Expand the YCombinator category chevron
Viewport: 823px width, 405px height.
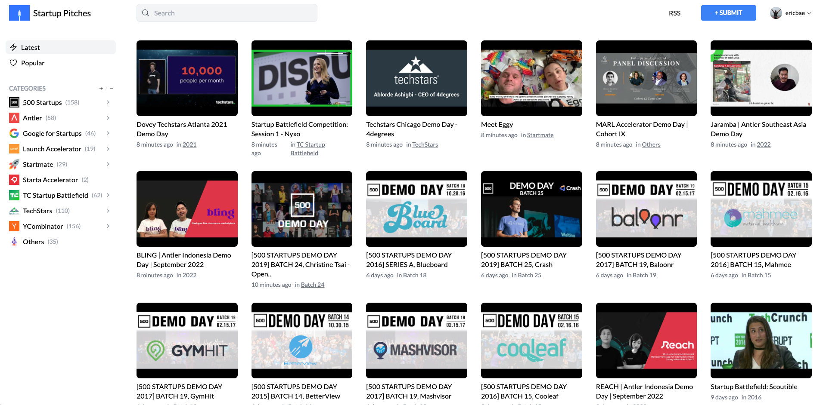(x=108, y=226)
